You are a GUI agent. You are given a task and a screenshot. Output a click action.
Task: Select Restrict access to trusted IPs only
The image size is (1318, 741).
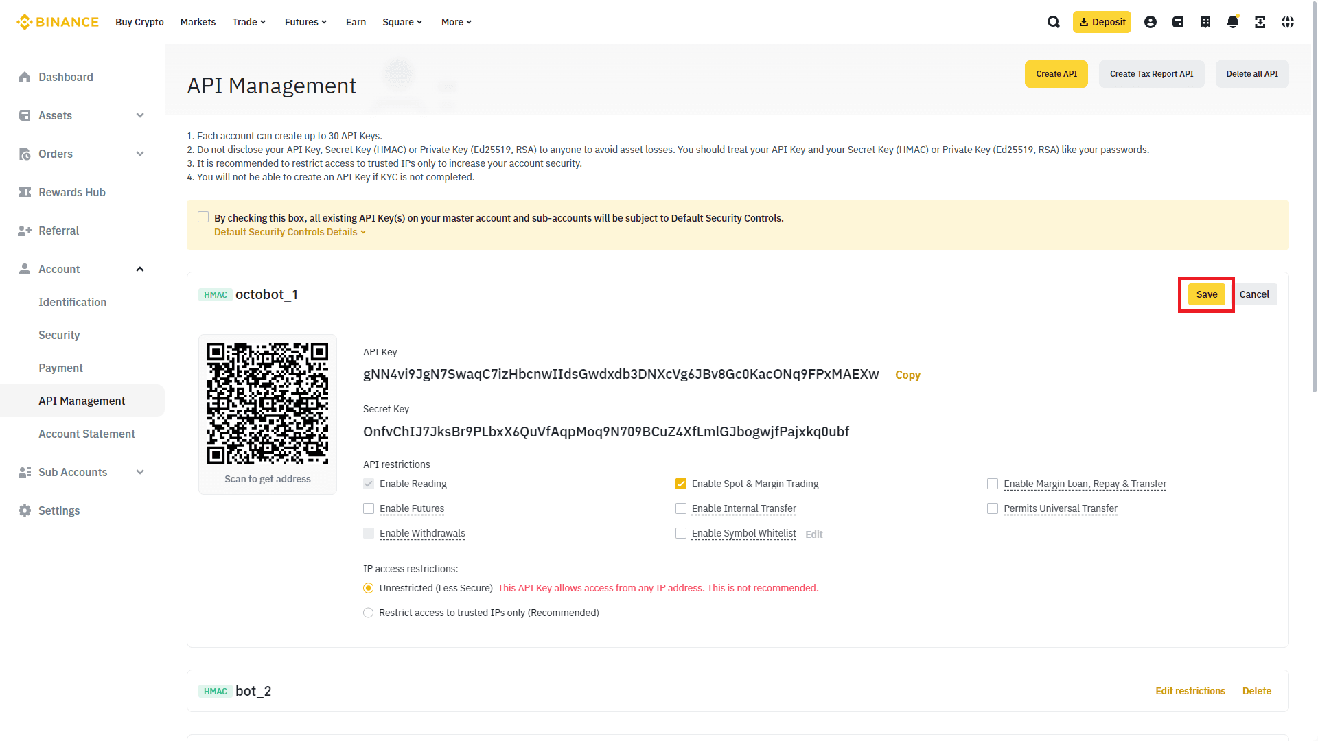[369, 613]
